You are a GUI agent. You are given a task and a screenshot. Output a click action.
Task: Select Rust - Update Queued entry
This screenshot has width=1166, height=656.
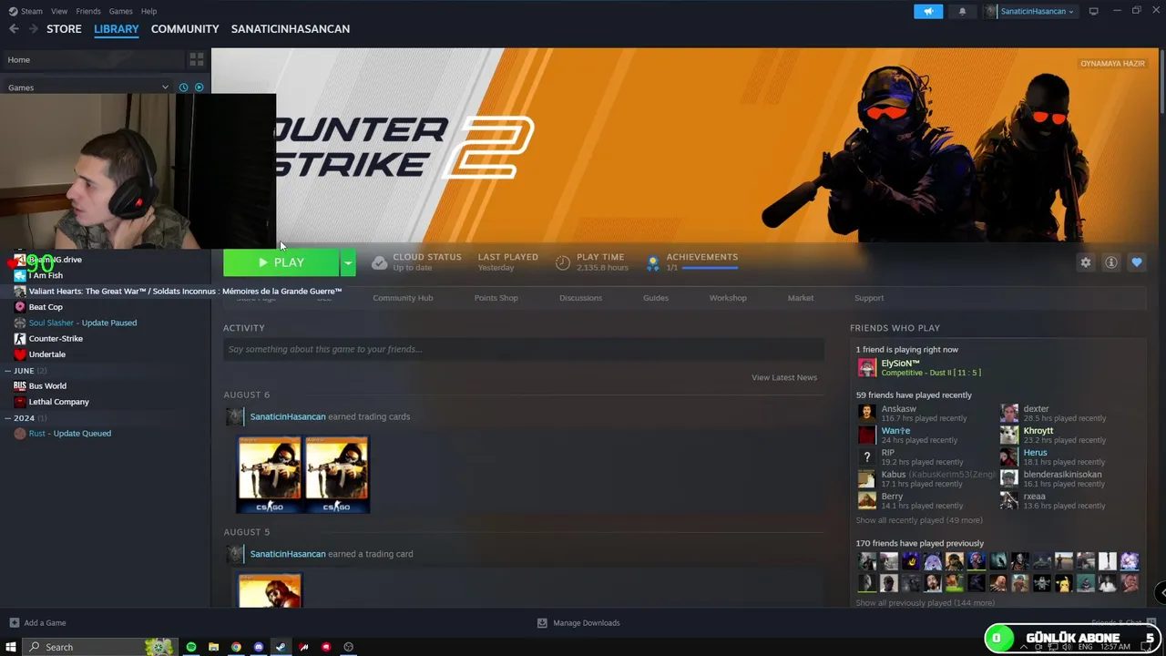(69, 434)
